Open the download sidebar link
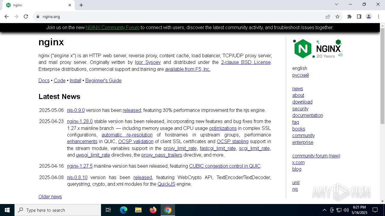Viewport: 385px width, 216px height. pyautogui.click(x=302, y=102)
